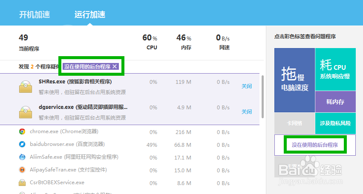Click the 119 M memory value of SHRes.exe
Viewport: 363px width, 194px height.
183,82
